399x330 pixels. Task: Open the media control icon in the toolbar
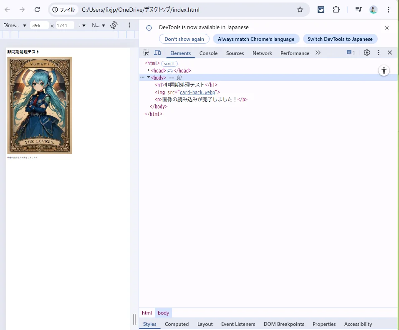click(359, 10)
